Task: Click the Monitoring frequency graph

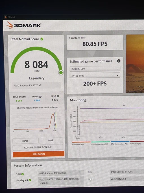Action: [x=111, y=121]
